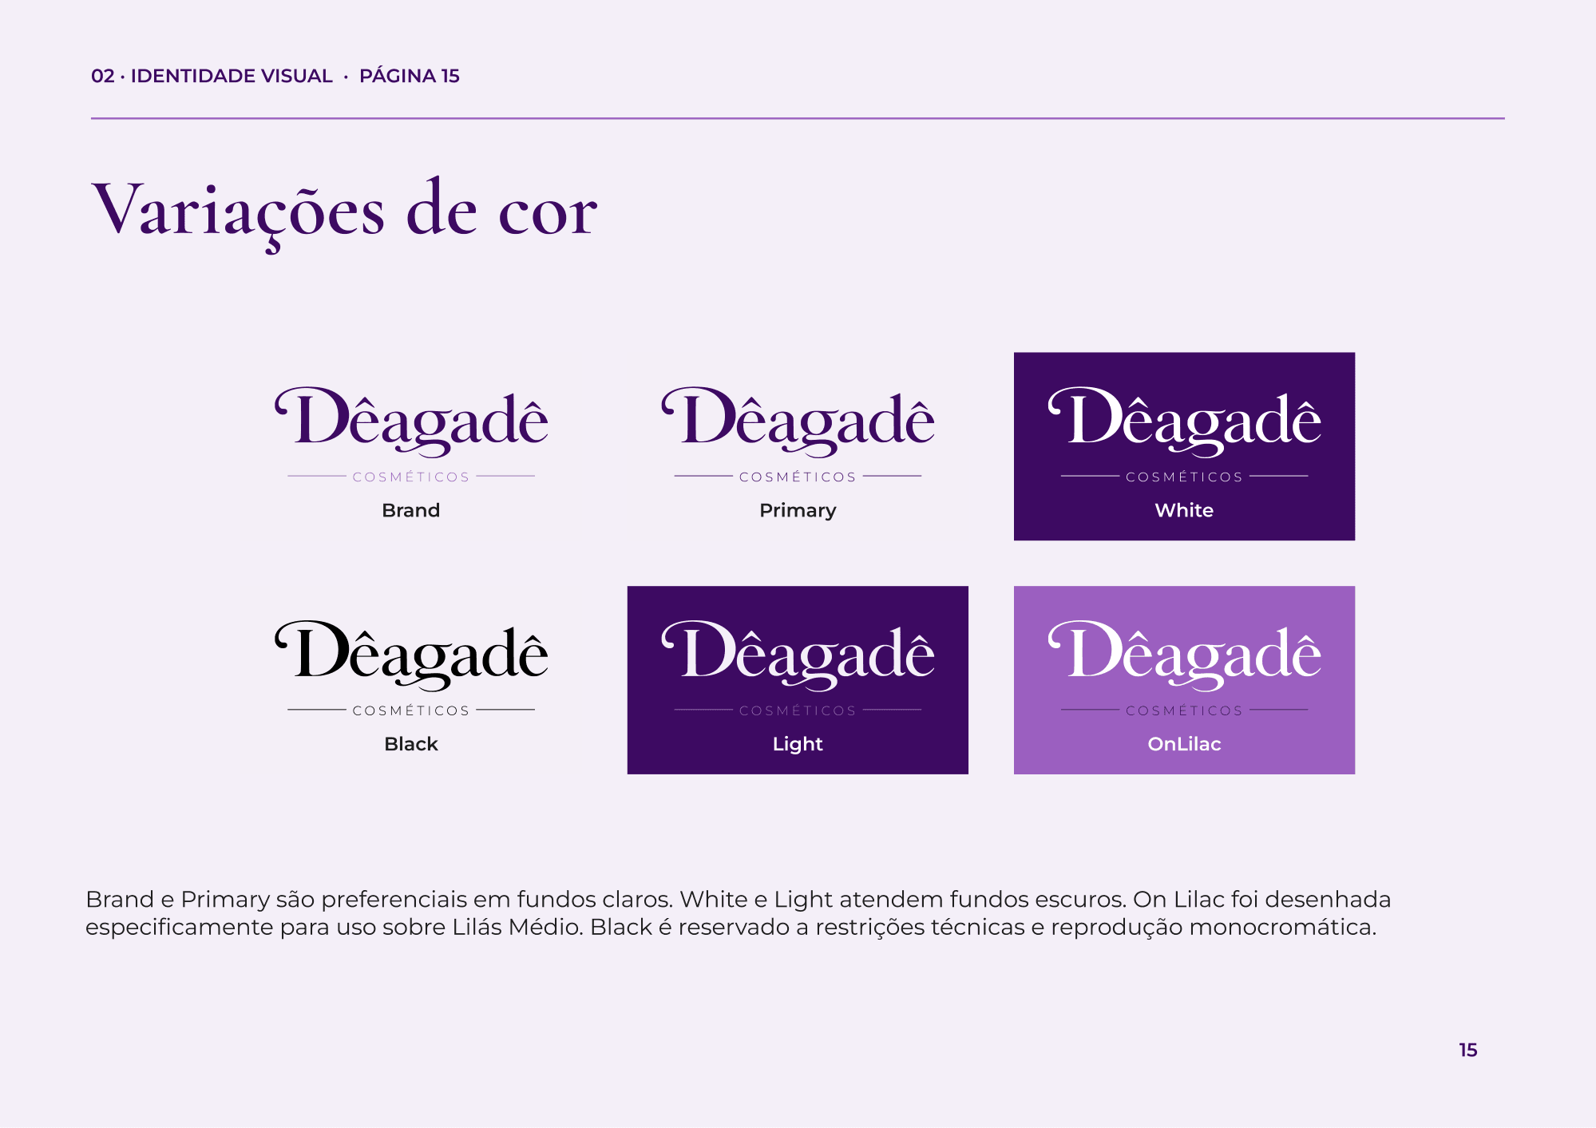The width and height of the screenshot is (1596, 1128).
Task: Select the Black logo variation card
Action: [411, 680]
